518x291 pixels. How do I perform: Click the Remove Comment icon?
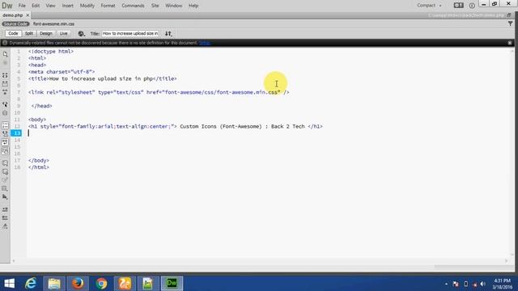(x=5, y=171)
